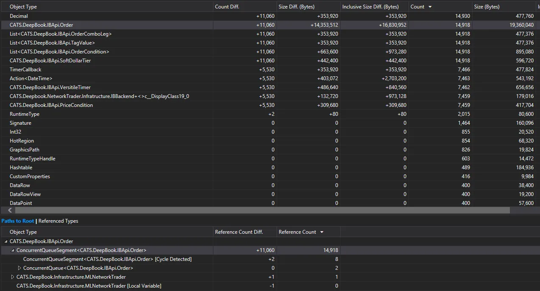Switch to the Referenced Types tab
Screen dimensions: 540x291
pos(58,221)
